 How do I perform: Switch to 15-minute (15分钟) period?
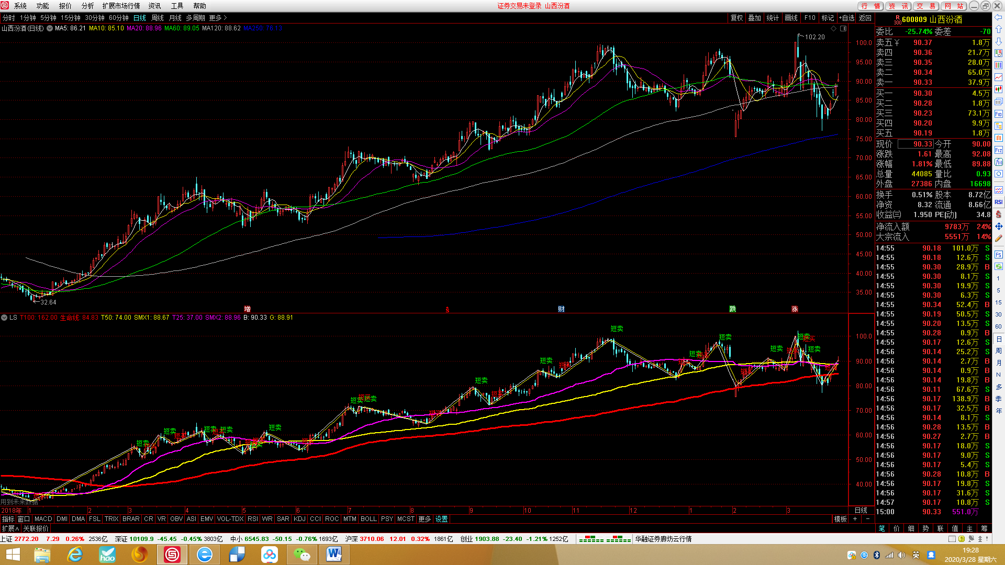(71, 18)
